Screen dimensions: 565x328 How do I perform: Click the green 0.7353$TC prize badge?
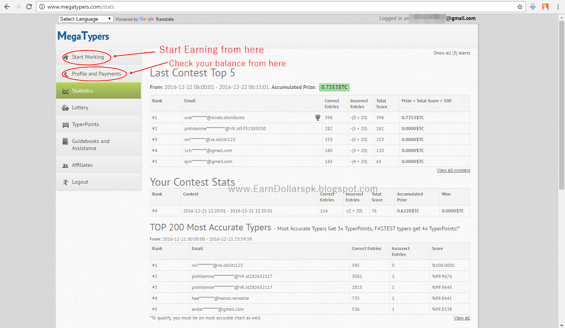pos(334,87)
